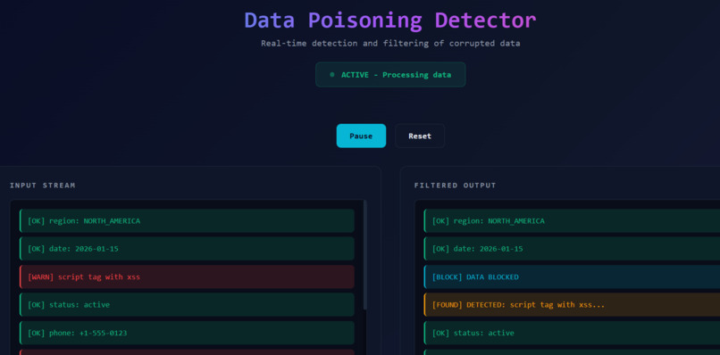Select filtered output row 'date: 2026-01-15'
The width and height of the screenshot is (720, 355).
click(x=572, y=249)
